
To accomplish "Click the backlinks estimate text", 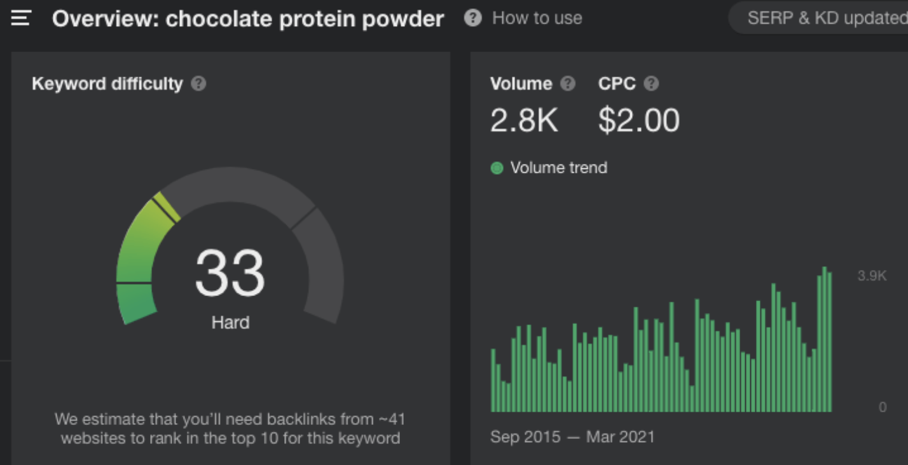I will [230, 429].
